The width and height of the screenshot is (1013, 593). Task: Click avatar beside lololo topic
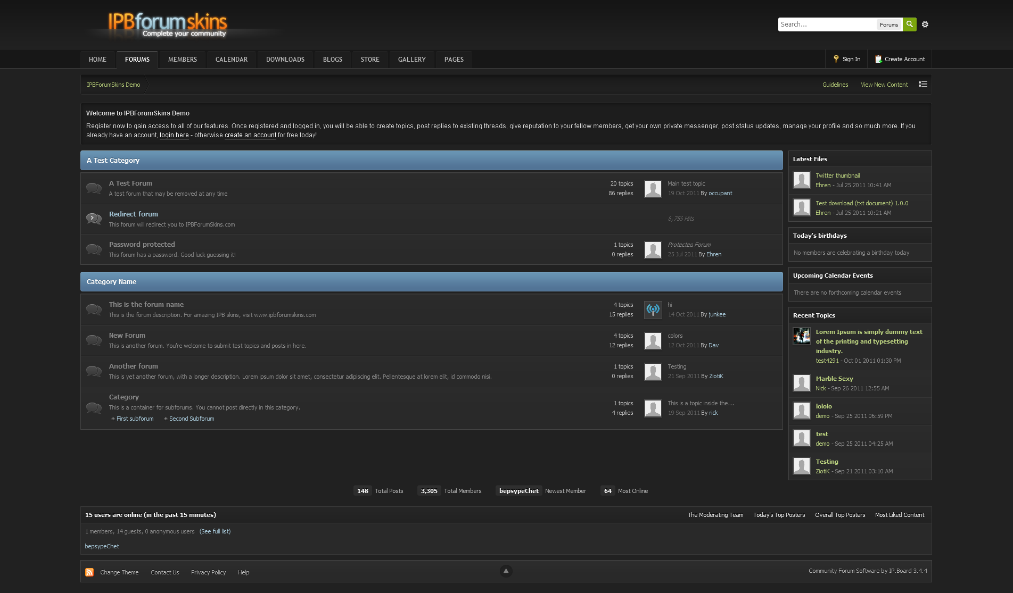pyautogui.click(x=802, y=411)
